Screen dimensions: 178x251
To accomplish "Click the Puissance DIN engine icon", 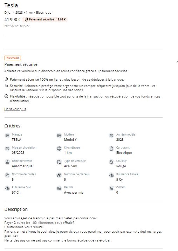I will pyautogui.click(x=7, y=188).
